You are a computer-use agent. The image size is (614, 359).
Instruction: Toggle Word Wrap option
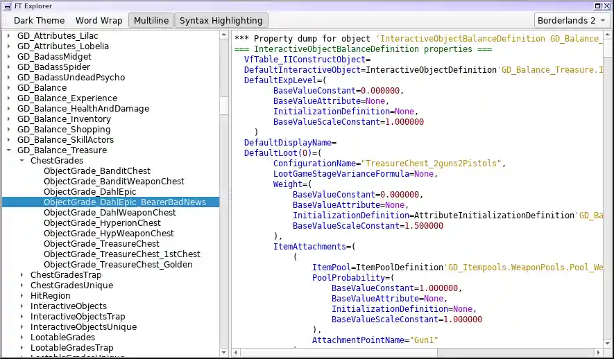(x=99, y=20)
